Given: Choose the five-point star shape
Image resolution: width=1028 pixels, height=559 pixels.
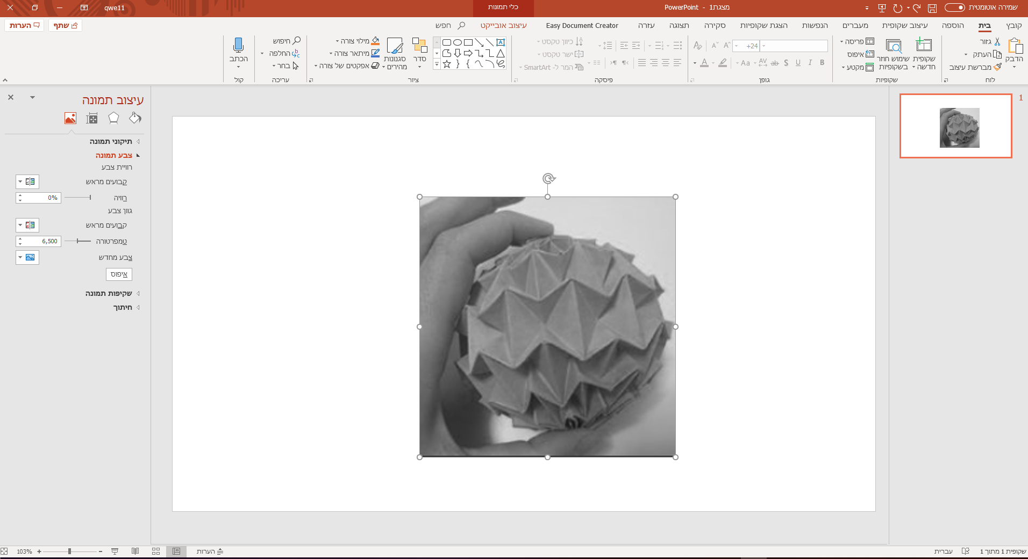Looking at the screenshot, I should pos(447,64).
